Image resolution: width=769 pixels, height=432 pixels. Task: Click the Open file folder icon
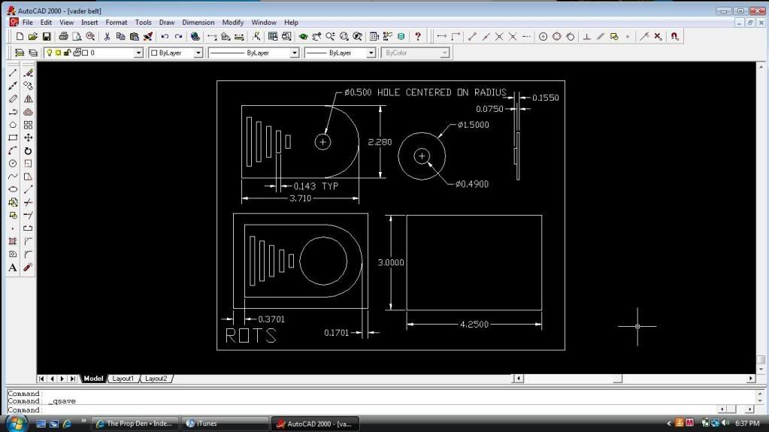(x=33, y=36)
